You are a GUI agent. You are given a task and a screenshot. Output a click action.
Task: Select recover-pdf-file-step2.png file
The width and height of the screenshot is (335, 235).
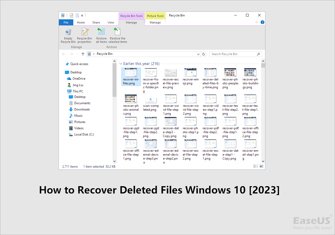(210, 127)
